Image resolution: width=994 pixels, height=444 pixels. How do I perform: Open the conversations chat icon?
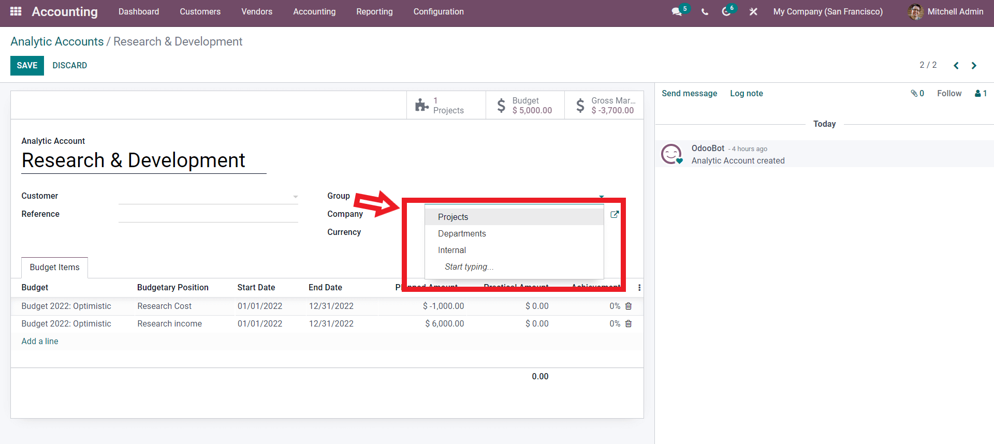pos(677,11)
